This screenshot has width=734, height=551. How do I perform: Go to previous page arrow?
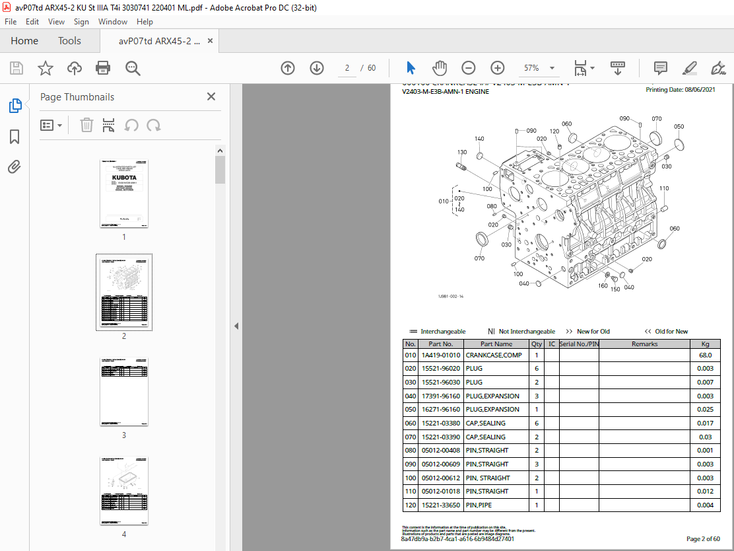point(288,68)
